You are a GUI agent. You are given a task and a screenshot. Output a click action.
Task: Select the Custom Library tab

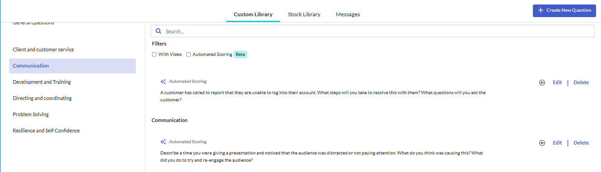(253, 14)
